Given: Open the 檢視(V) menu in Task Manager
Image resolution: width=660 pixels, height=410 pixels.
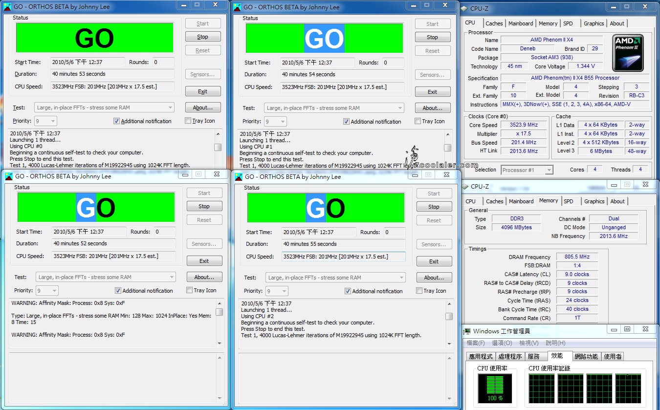Looking at the screenshot, I should 528,343.
